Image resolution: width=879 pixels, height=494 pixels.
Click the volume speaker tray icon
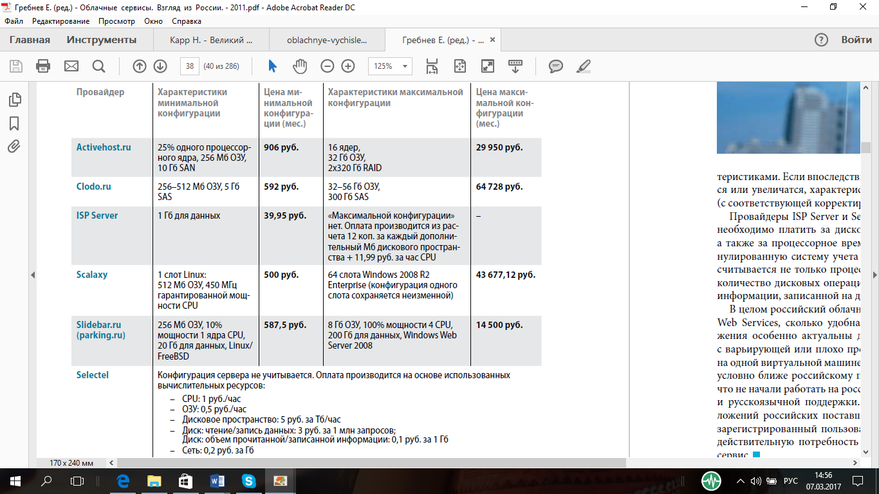click(756, 480)
